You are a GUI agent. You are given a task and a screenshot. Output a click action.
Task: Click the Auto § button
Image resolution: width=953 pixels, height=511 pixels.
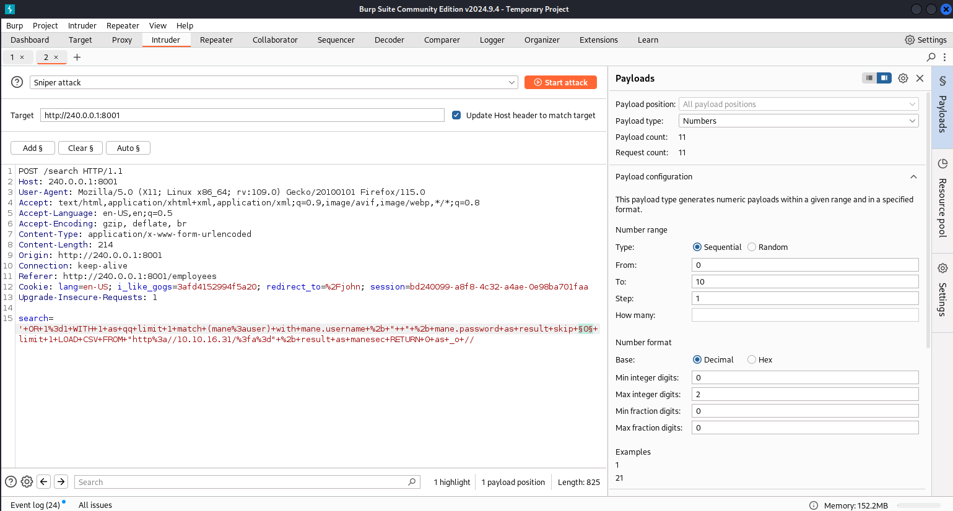point(128,148)
